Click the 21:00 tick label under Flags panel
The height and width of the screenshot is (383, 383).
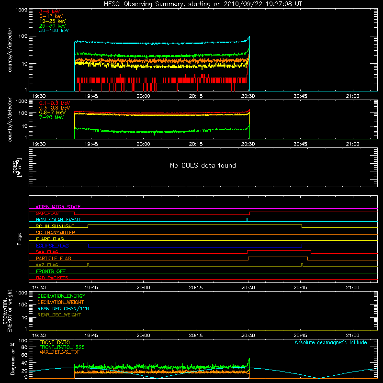click(x=352, y=288)
